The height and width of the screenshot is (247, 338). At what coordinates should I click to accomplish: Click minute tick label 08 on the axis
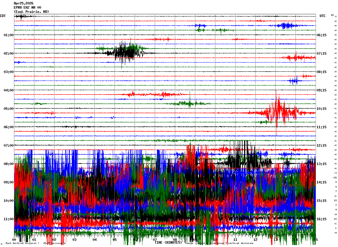click(x=175, y=240)
